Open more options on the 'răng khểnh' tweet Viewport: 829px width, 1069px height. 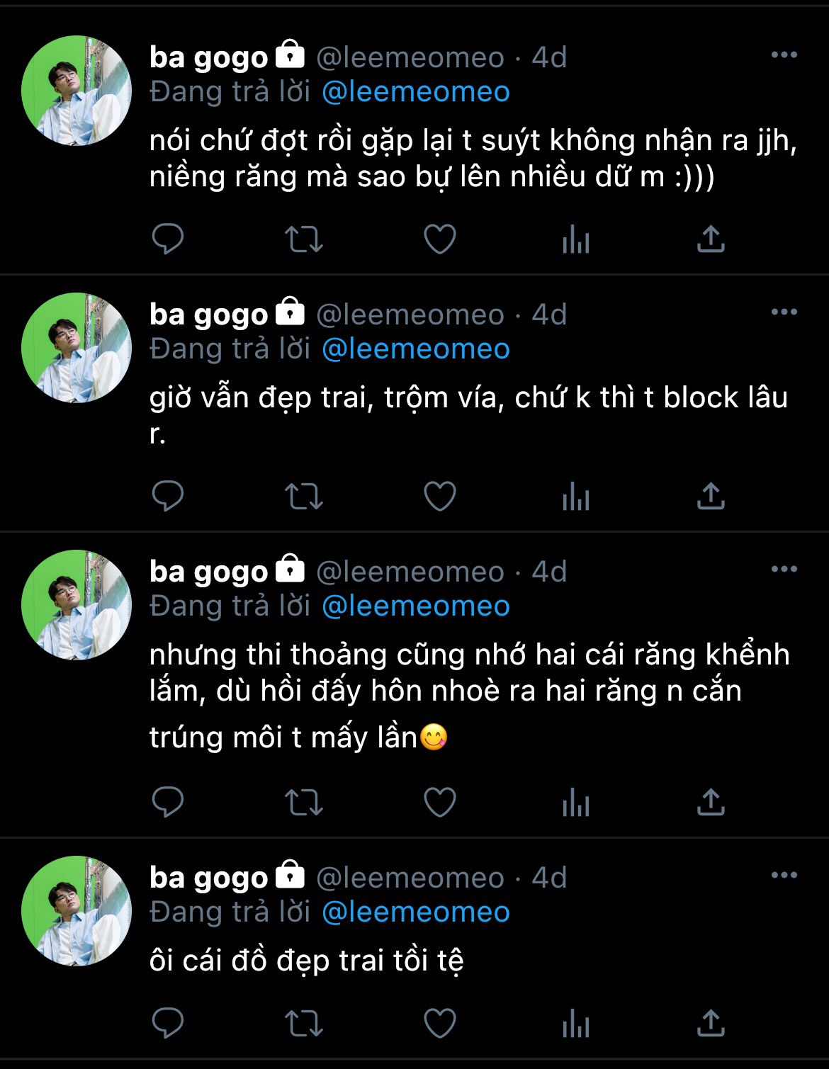pos(784,570)
